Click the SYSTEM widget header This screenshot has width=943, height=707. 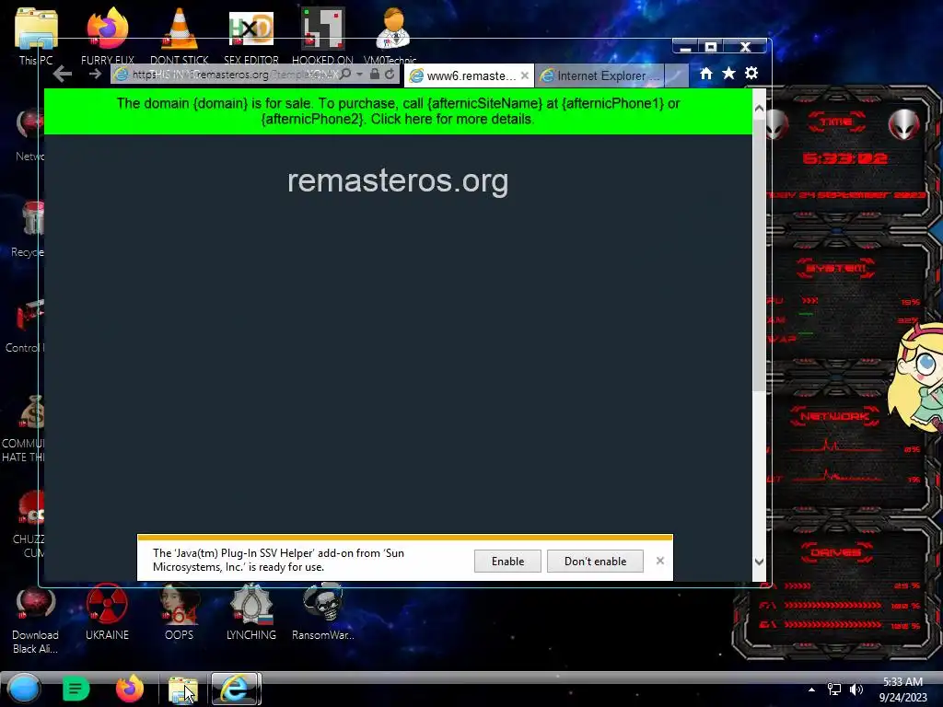click(x=836, y=268)
